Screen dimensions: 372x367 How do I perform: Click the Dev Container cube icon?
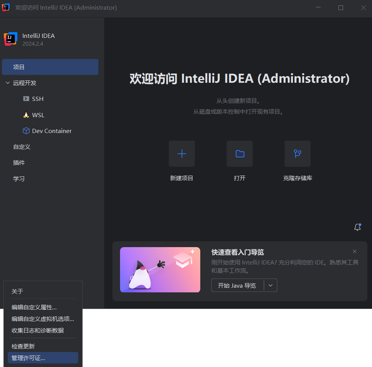26,131
